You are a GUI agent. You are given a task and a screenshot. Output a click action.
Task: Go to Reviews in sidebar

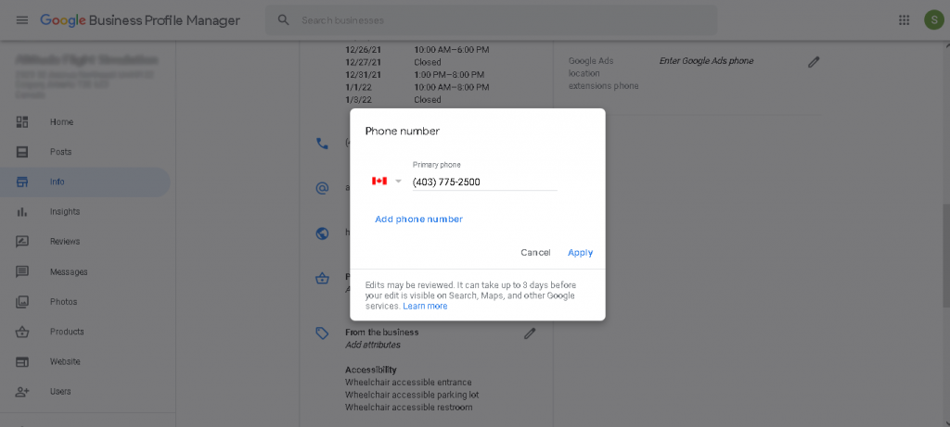tap(65, 242)
